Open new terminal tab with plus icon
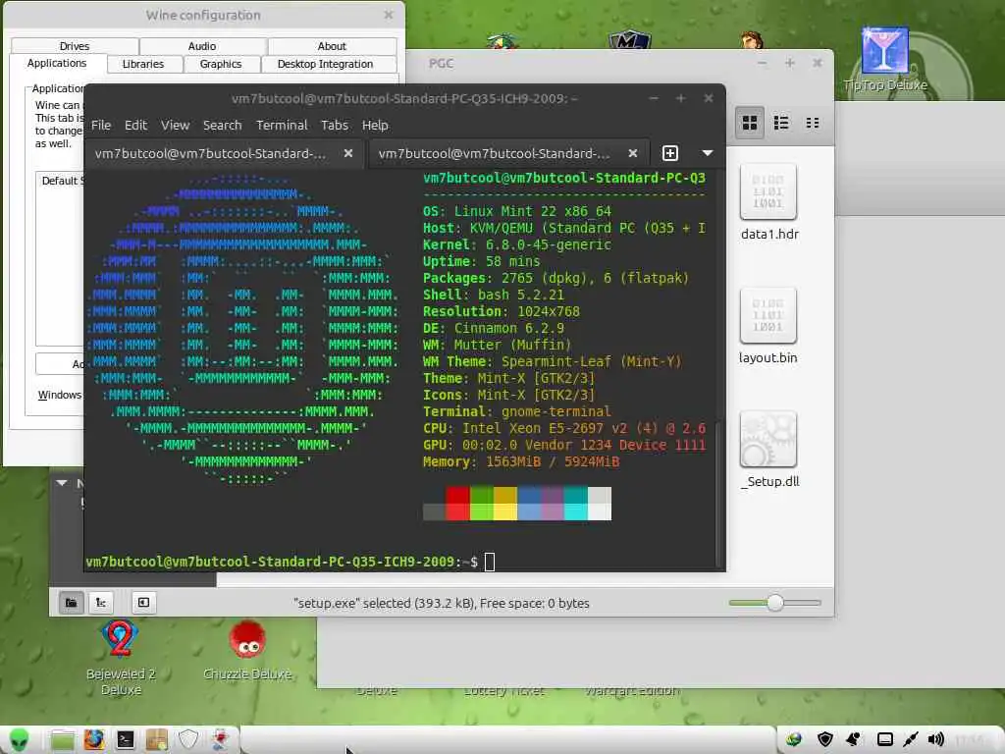 pyautogui.click(x=669, y=153)
